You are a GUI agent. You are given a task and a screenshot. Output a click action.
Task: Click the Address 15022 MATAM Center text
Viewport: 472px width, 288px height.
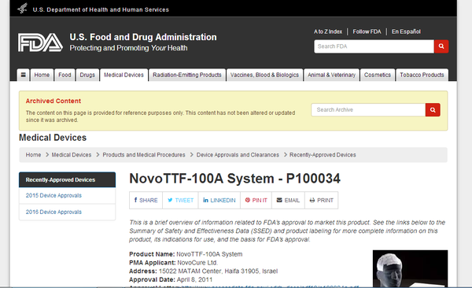pos(204,271)
